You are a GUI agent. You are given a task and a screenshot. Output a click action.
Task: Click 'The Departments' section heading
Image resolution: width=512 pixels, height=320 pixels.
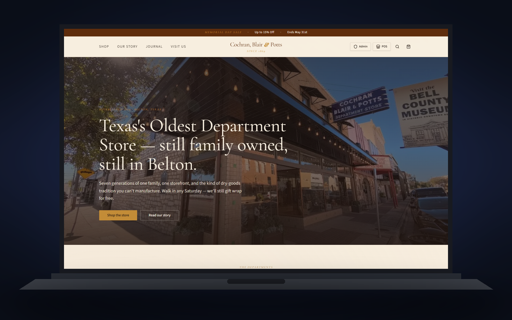256,267
